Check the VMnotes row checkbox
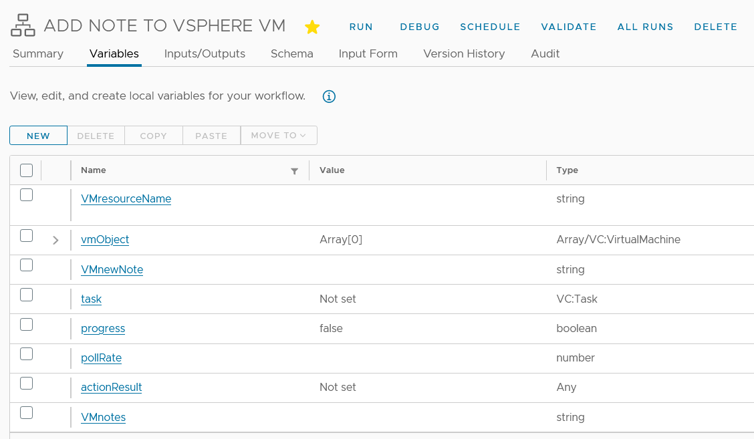Image resolution: width=754 pixels, height=439 pixels. pyautogui.click(x=27, y=412)
